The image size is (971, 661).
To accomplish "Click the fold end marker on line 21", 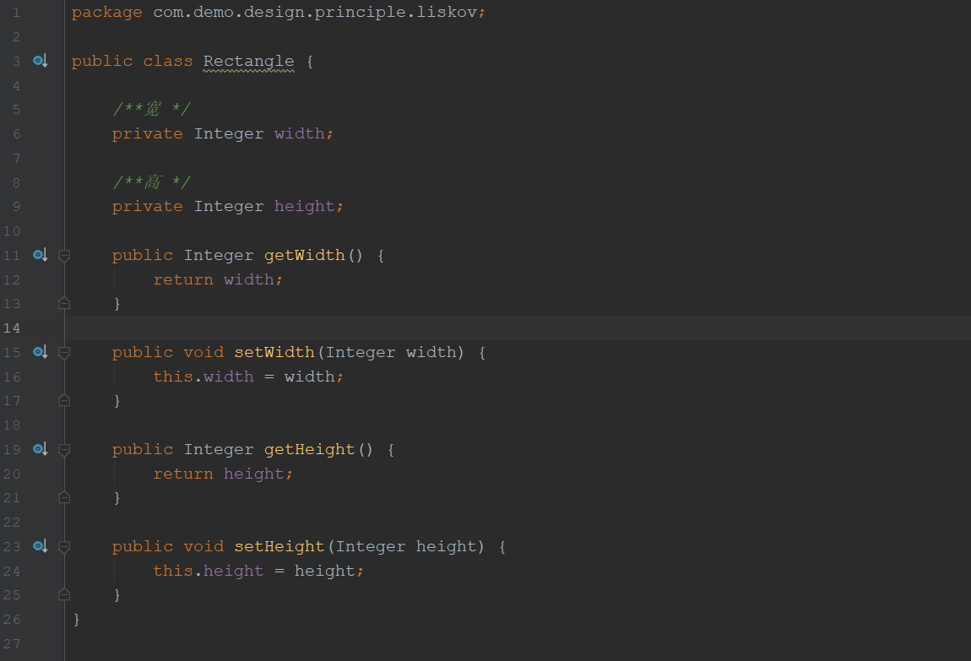I will (x=64, y=497).
